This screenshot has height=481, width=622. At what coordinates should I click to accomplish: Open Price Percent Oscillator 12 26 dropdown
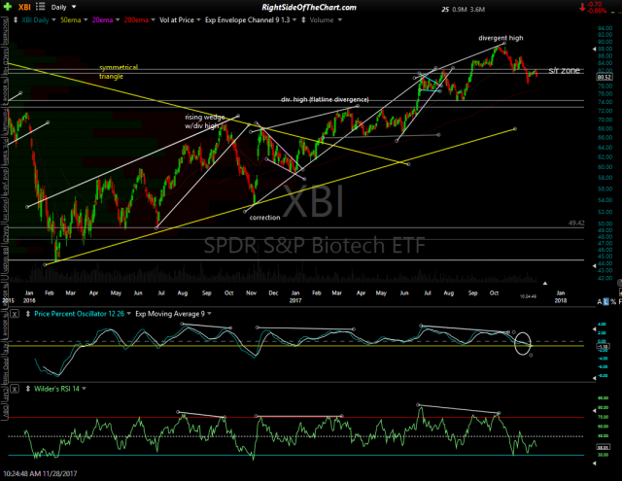(x=129, y=314)
